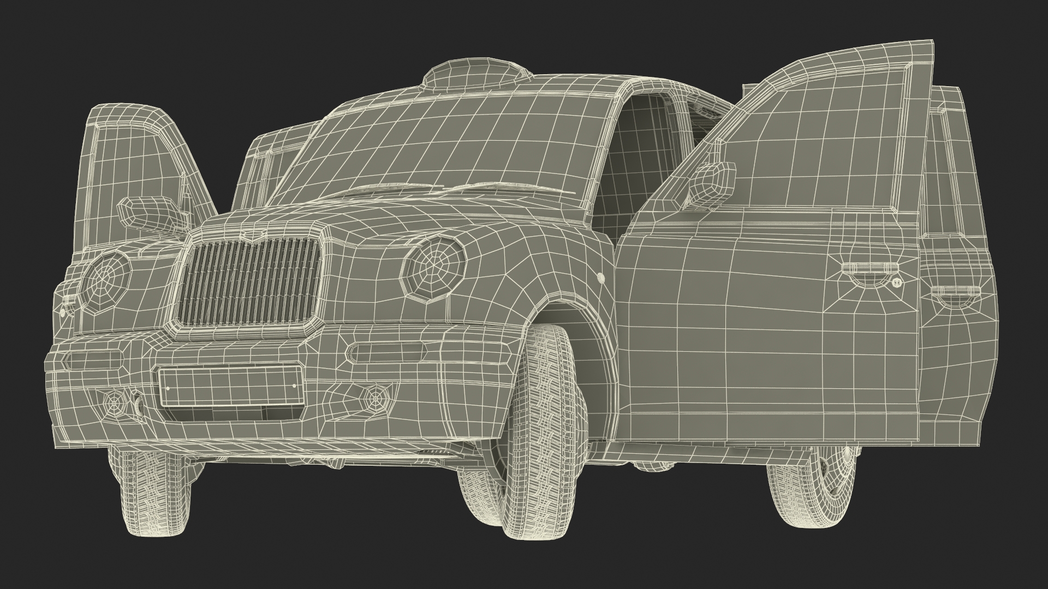
Task: Click the front license plate
Action: pos(231,385)
